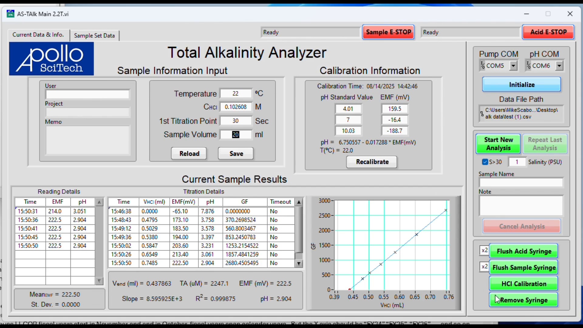
Task: Click the Remove Syringe button
Action: point(523,300)
